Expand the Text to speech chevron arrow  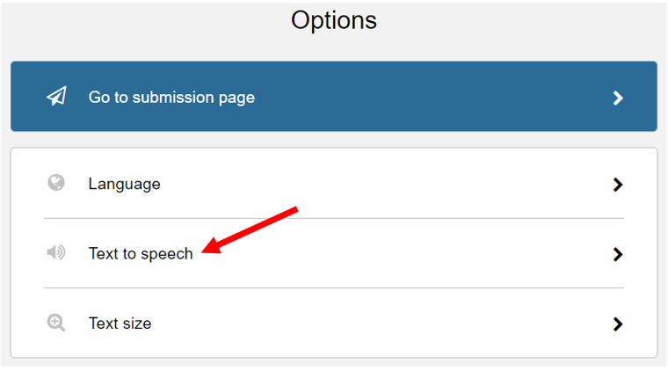[618, 254]
